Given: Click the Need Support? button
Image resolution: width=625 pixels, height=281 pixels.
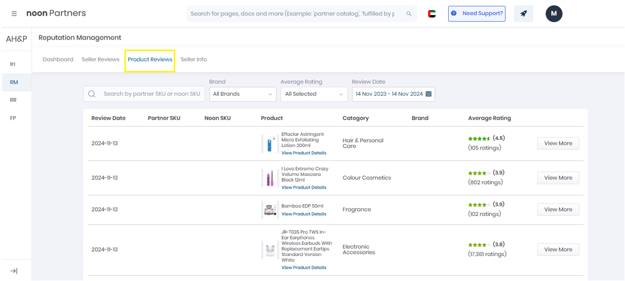Looking at the screenshot, I should coord(476,13).
